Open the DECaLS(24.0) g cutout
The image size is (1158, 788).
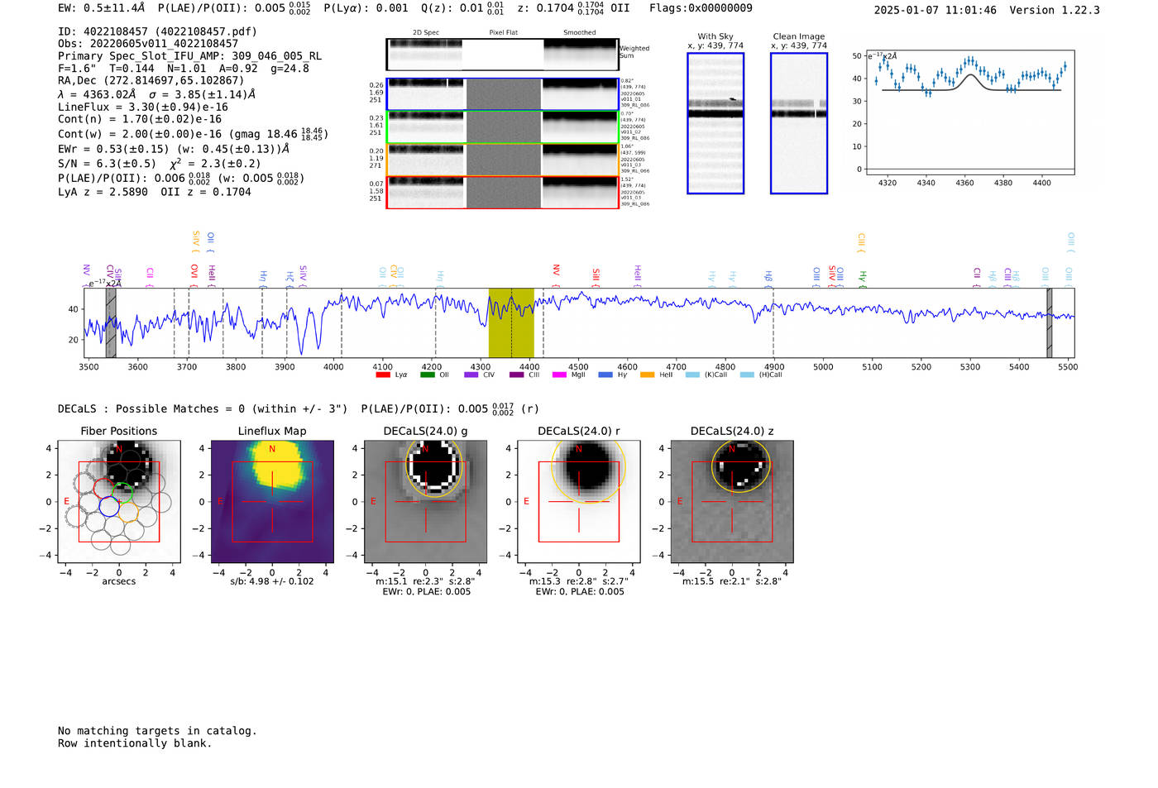click(426, 502)
